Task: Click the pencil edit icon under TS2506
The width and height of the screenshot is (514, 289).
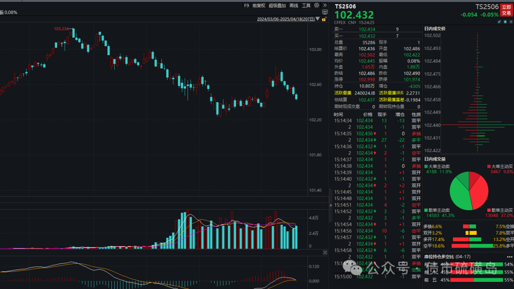Action: [500, 22]
